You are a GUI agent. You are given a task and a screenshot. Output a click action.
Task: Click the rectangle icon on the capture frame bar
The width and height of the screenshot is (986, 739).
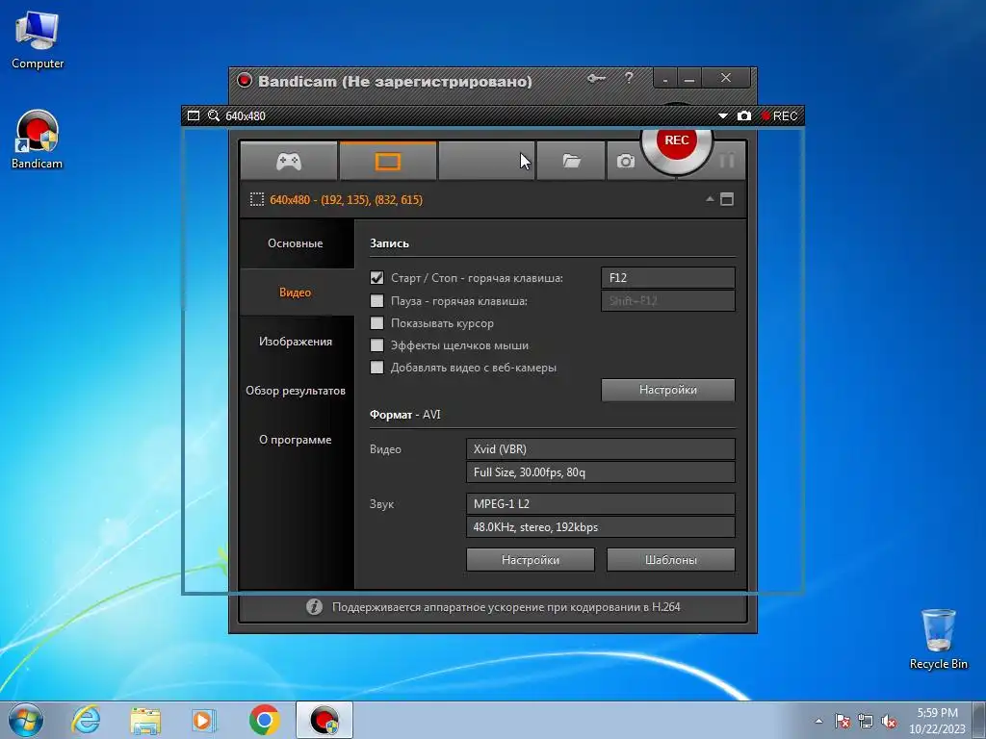tap(194, 116)
